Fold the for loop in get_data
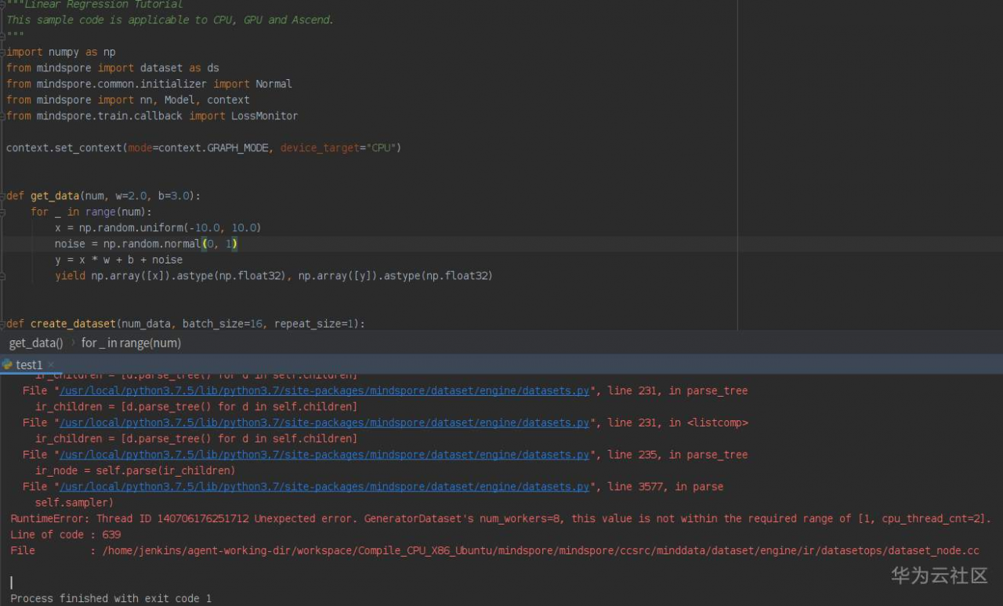1003x606 pixels. pyautogui.click(x=3, y=212)
